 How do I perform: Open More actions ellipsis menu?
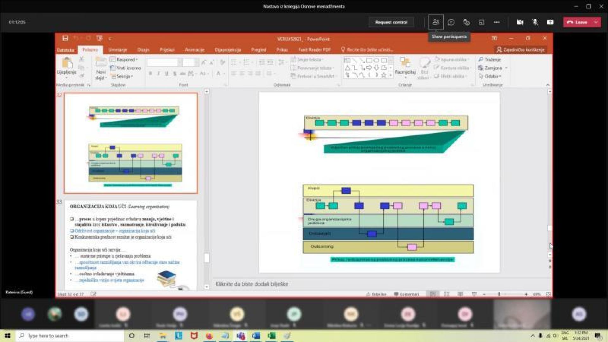click(497, 22)
